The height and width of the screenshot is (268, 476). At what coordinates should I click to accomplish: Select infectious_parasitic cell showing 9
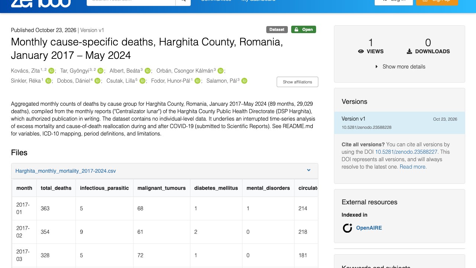coord(104,232)
